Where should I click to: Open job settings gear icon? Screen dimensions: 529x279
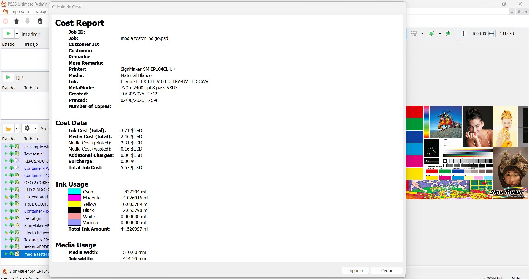(27, 128)
